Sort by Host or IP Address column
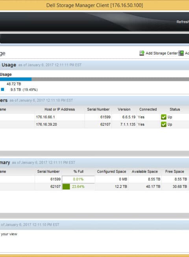Viewport: 189px width, 257px height. point(60,109)
